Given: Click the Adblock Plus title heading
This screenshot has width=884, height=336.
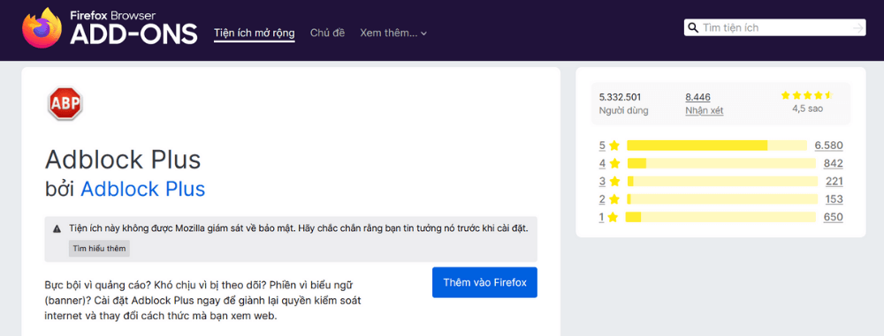Looking at the screenshot, I should pos(123,160).
